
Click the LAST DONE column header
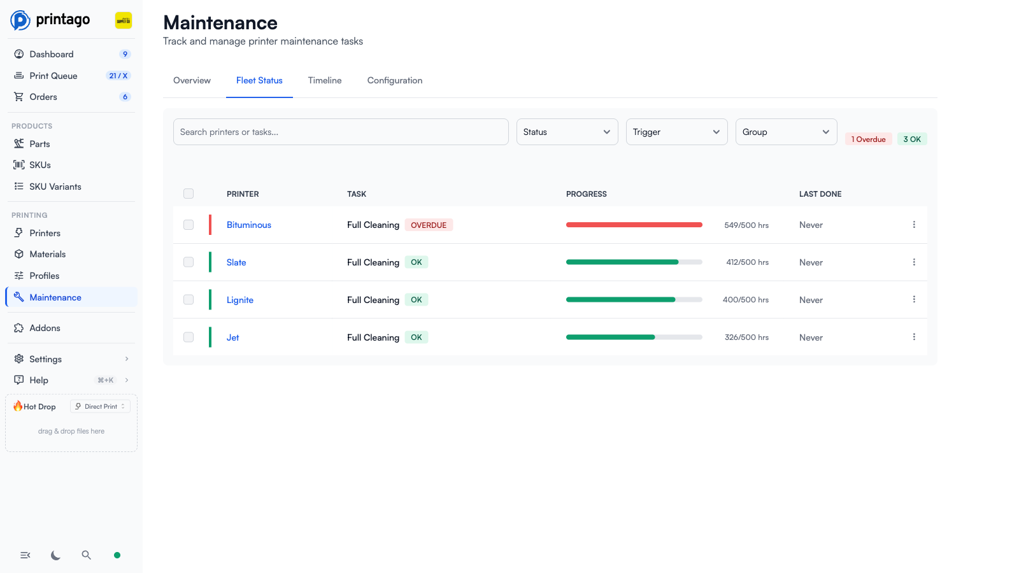click(x=820, y=194)
